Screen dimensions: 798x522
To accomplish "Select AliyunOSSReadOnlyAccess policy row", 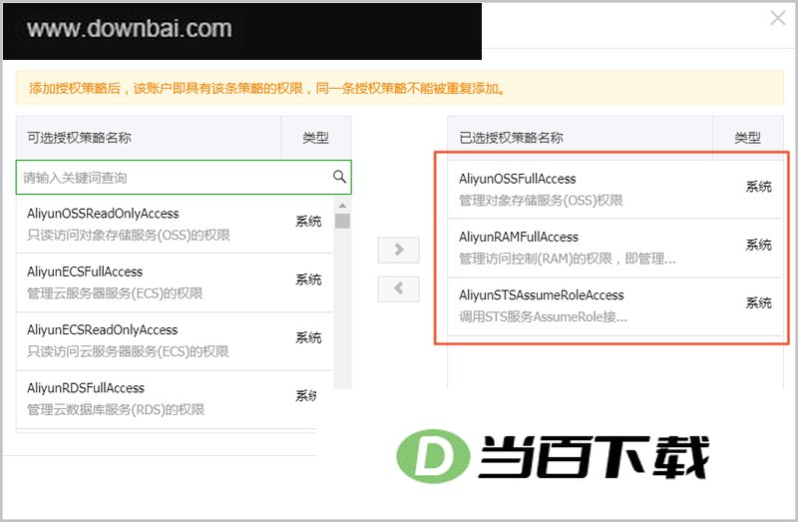I will [x=175, y=225].
